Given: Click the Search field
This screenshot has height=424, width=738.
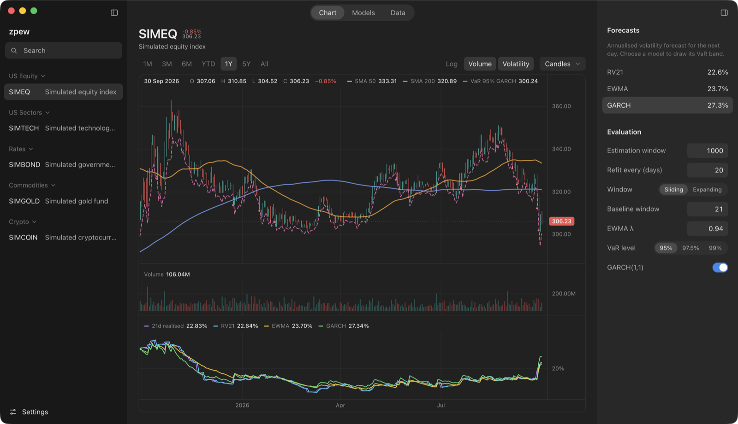Looking at the screenshot, I should click(64, 51).
